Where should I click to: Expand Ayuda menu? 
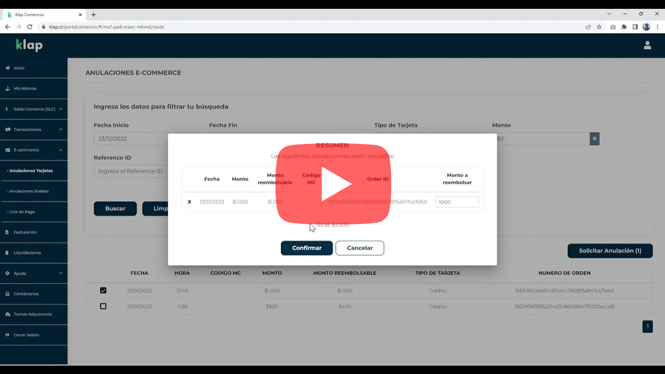(34, 273)
